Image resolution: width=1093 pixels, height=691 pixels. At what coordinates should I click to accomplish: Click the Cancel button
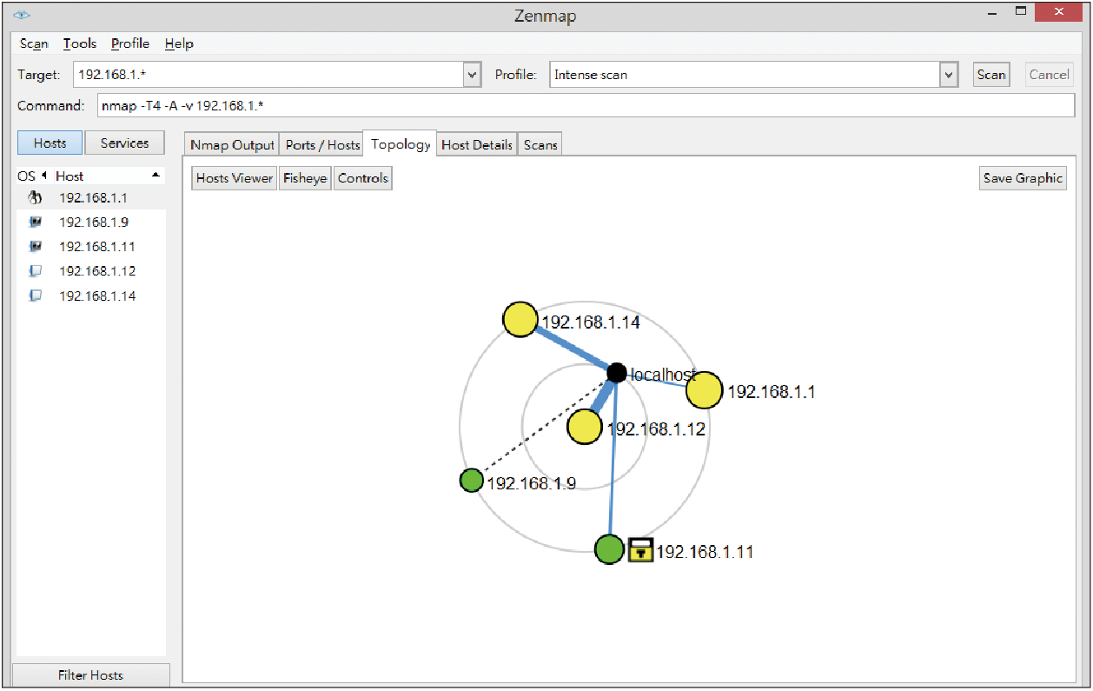tap(1050, 75)
